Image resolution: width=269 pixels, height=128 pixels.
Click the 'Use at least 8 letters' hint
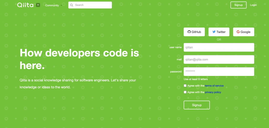[x=195, y=79]
